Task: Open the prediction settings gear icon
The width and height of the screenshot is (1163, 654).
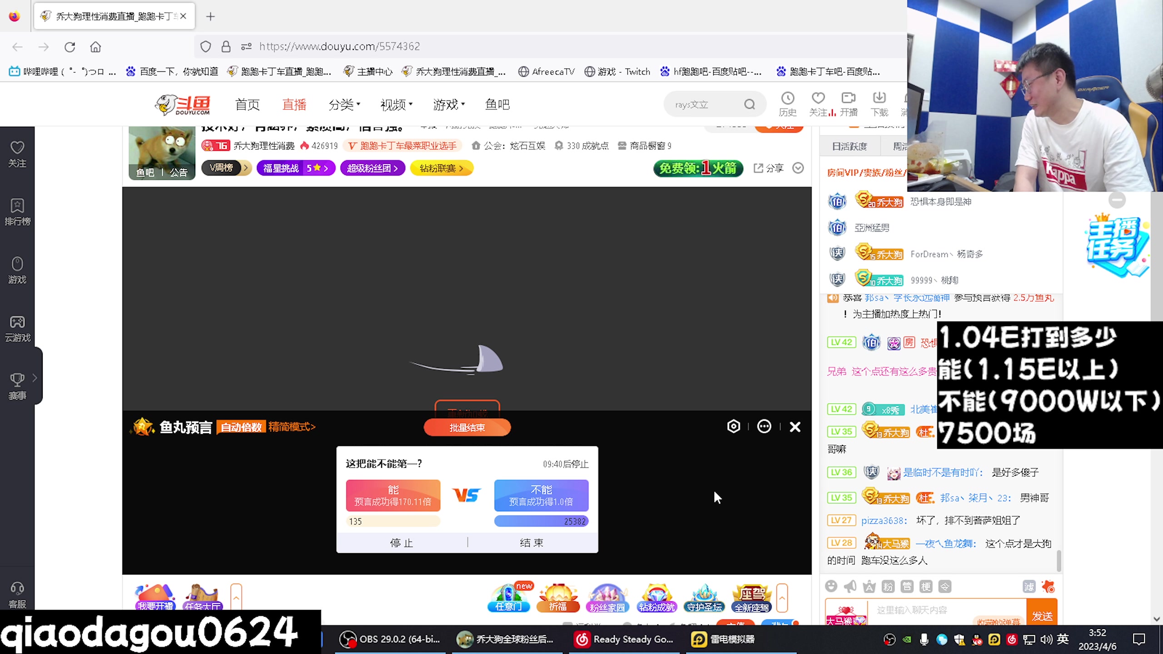Action: point(733,426)
